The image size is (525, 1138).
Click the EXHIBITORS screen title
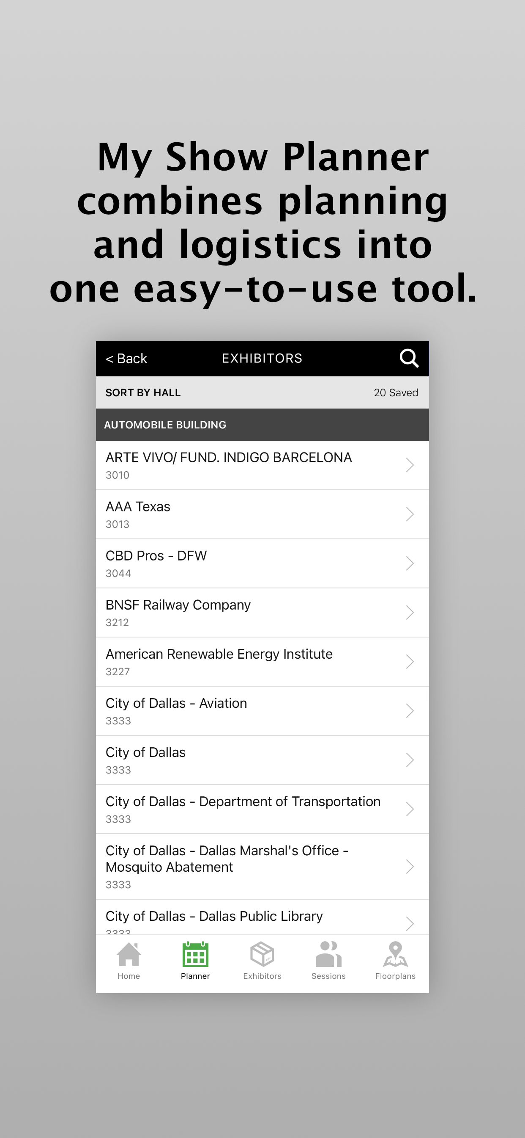click(x=262, y=358)
